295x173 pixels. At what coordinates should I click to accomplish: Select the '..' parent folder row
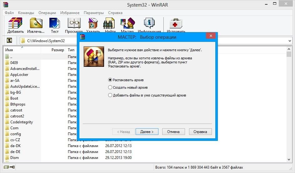[40, 57]
